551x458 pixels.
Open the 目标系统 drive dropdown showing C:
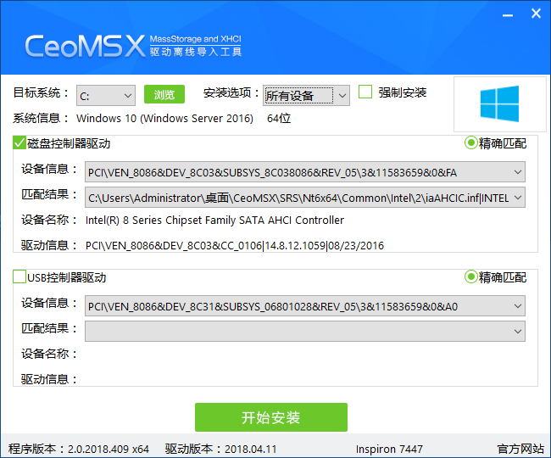click(106, 95)
